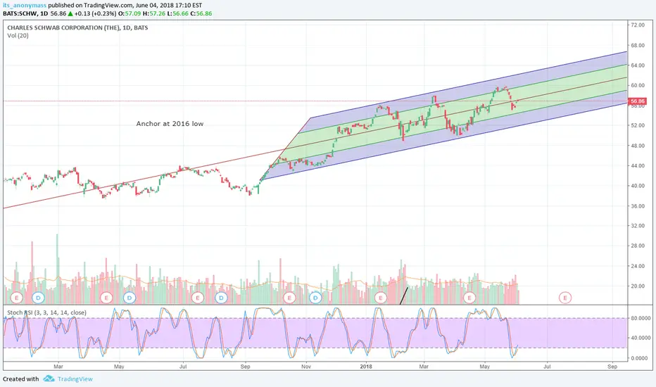This screenshot has height=387, width=656.
Task: Click the BATS:SCHW, 1D symbol header
Action: [x=25, y=13]
